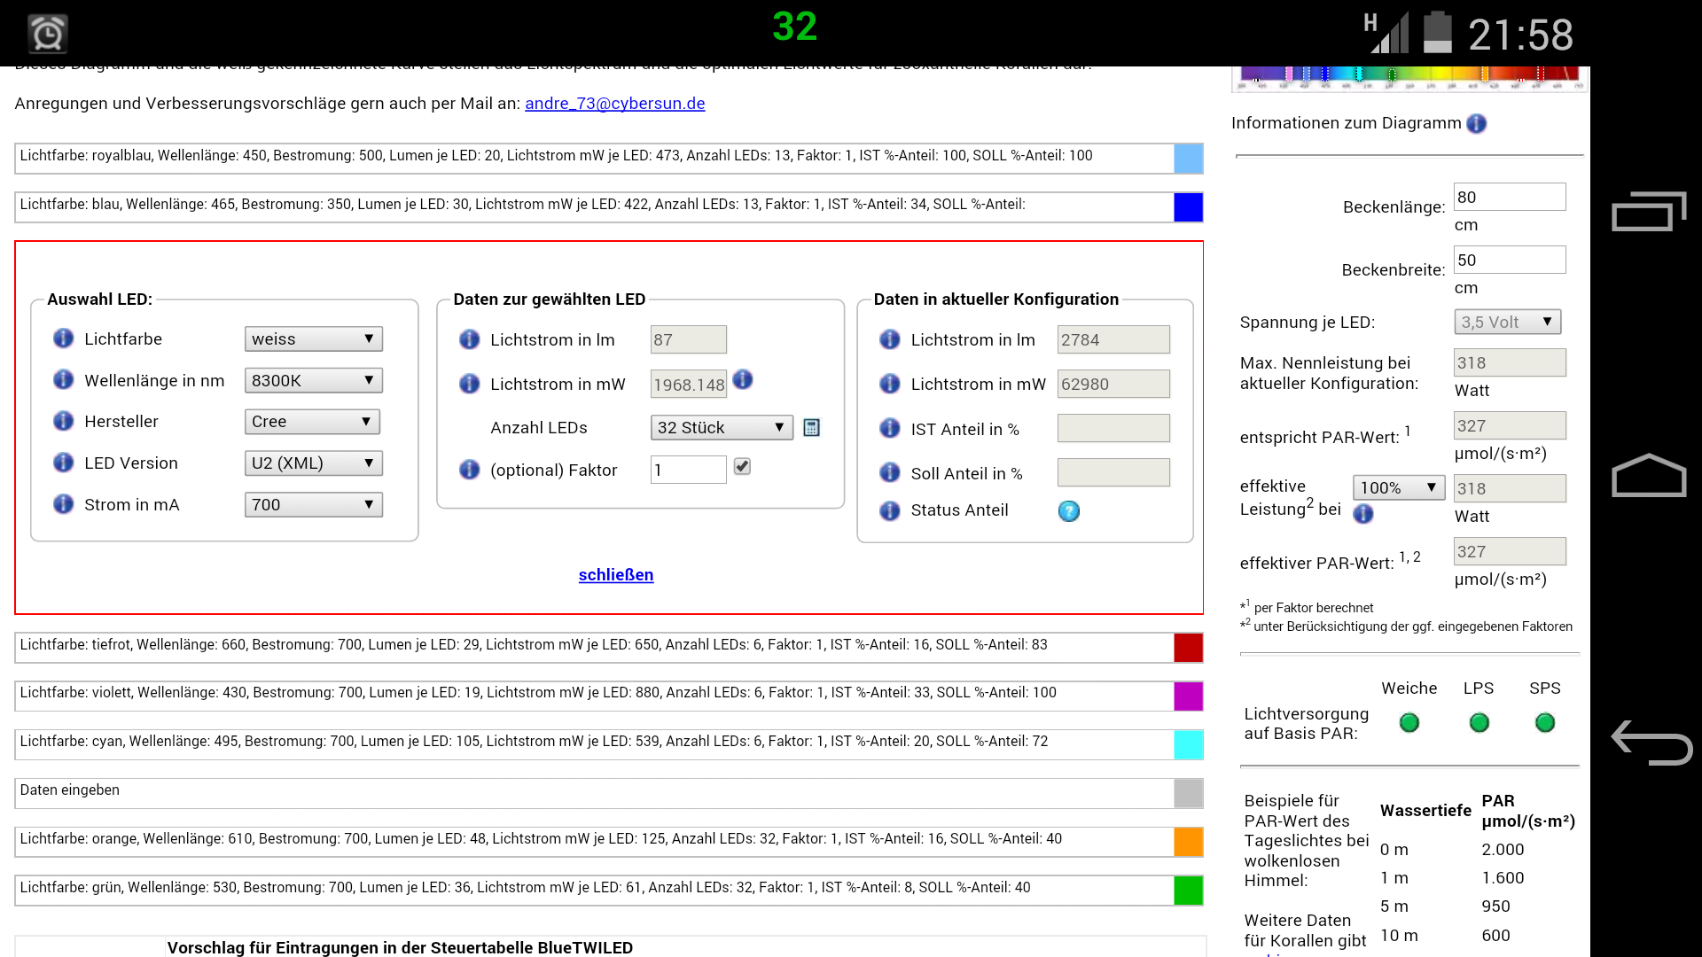Open calculator icon next to Anzahl LEDs
The image size is (1702, 957).
(x=811, y=428)
